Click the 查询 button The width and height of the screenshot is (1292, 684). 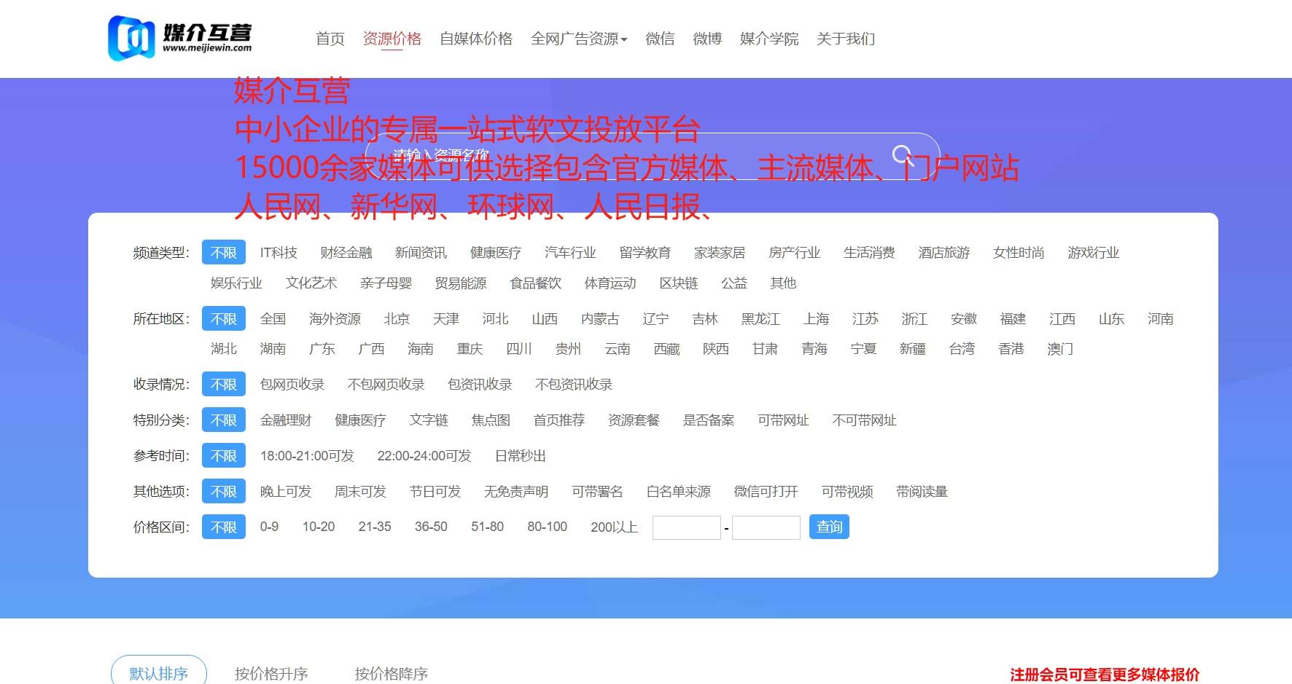[829, 527]
